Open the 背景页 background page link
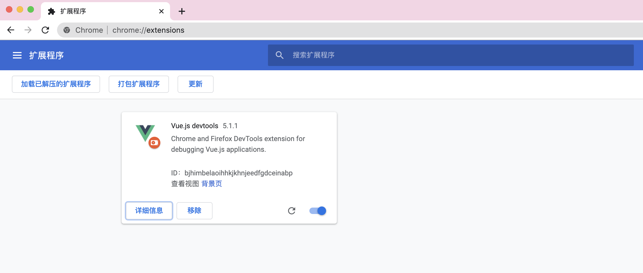 click(211, 184)
